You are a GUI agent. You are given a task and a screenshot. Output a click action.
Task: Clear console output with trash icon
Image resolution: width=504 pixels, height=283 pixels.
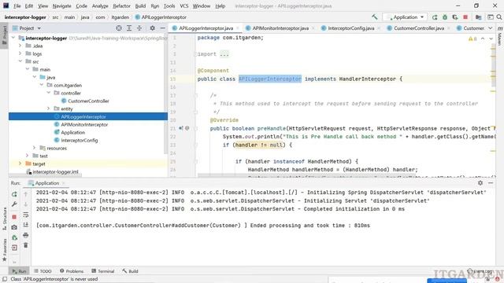26,245
